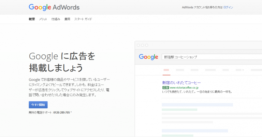Open the スタート ガイド tab

pos(83,19)
